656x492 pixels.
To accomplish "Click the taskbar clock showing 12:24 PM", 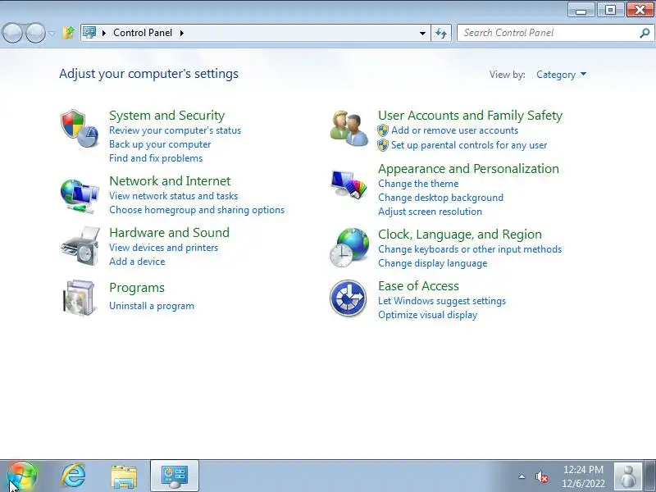I will pos(583,476).
